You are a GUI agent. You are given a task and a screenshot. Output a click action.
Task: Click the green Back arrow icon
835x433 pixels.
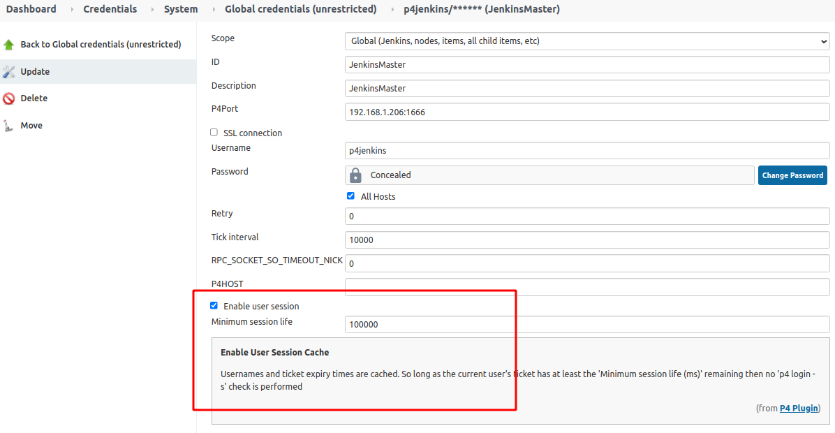coord(8,45)
